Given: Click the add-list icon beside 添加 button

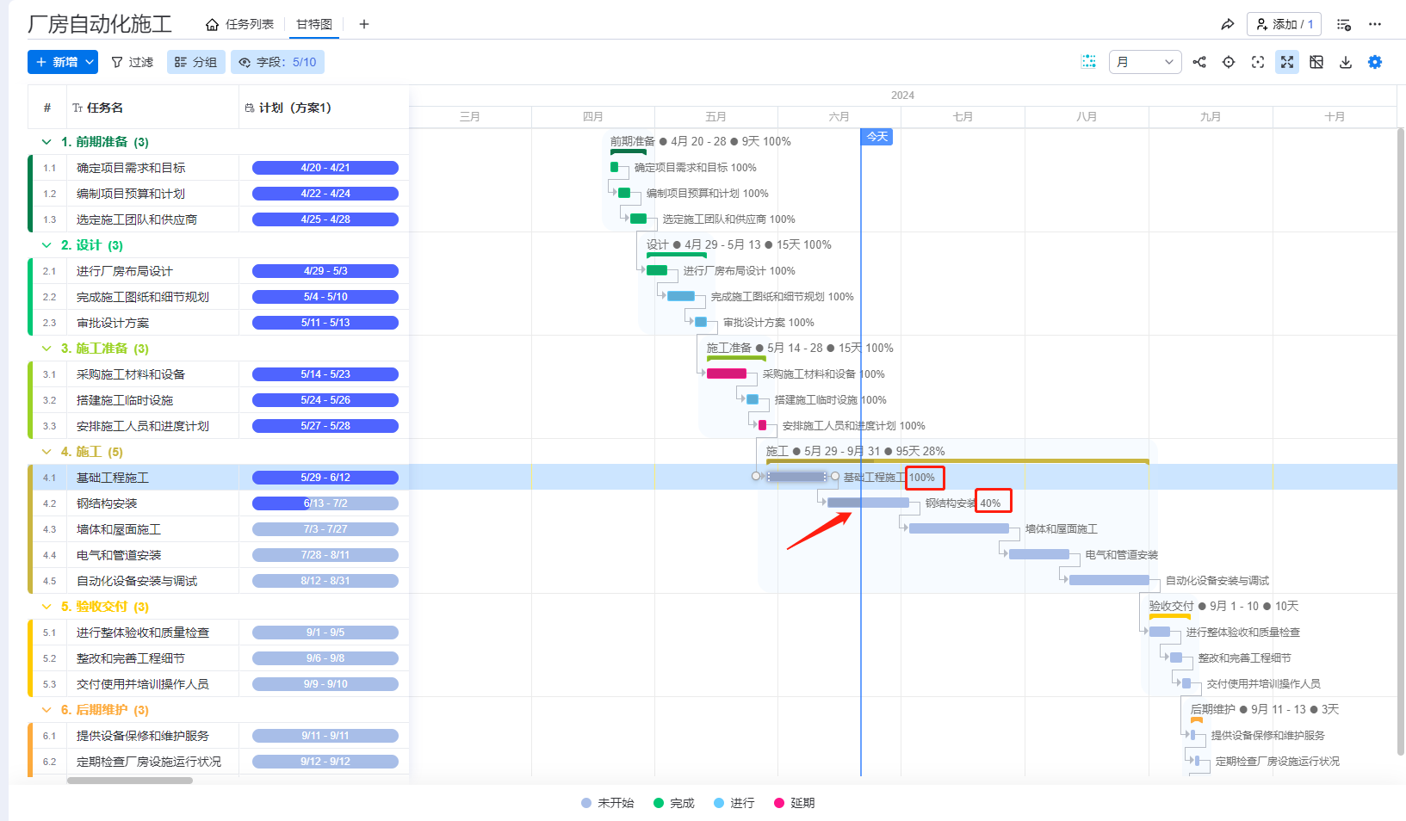Looking at the screenshot, I should [x=1343, y=24].
